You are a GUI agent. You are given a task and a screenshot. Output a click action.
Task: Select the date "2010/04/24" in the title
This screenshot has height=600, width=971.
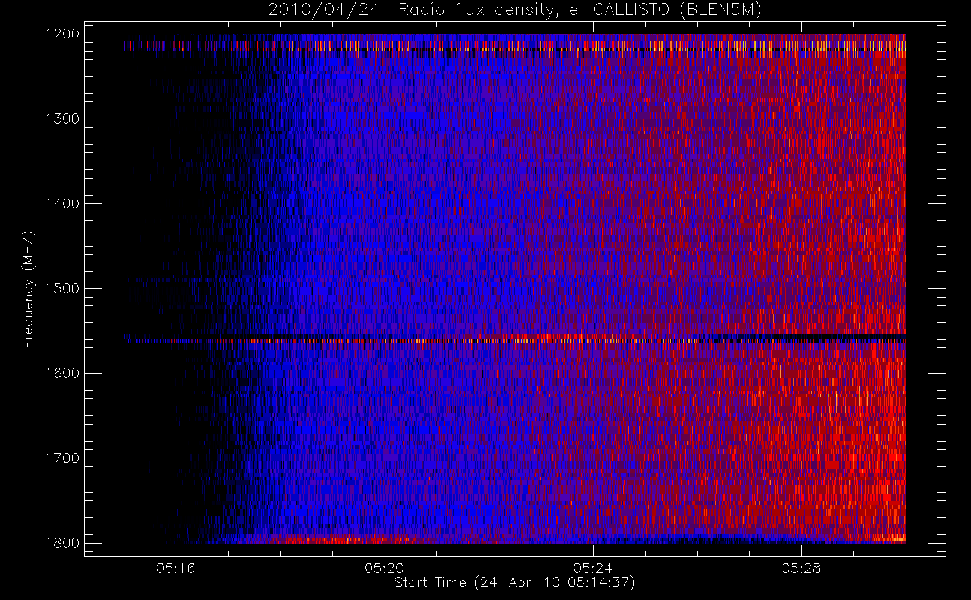[323, 10]
